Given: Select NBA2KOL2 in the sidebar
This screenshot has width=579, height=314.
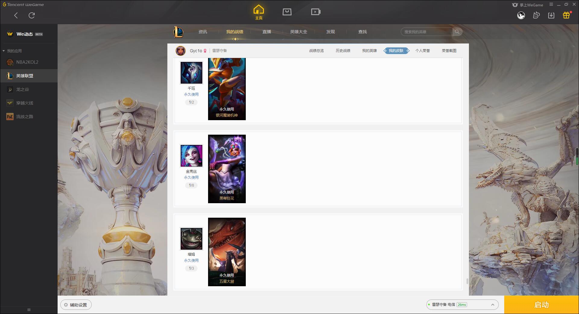Looking at the screenshot, I should click(29, 62).
